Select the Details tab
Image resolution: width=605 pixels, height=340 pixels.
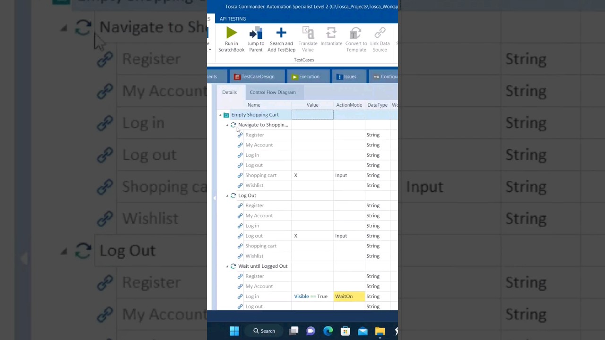229,93
